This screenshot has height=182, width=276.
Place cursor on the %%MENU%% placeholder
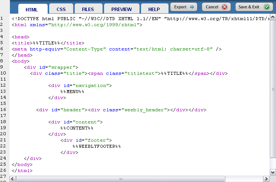72,92
